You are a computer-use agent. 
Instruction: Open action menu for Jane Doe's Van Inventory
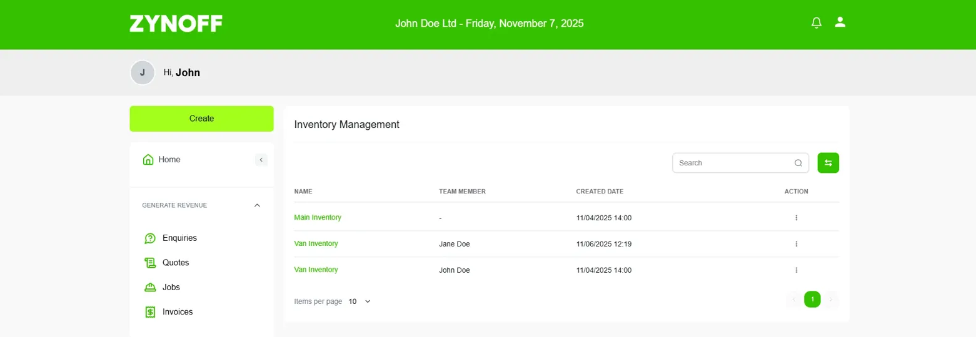(x=797, y=244)
